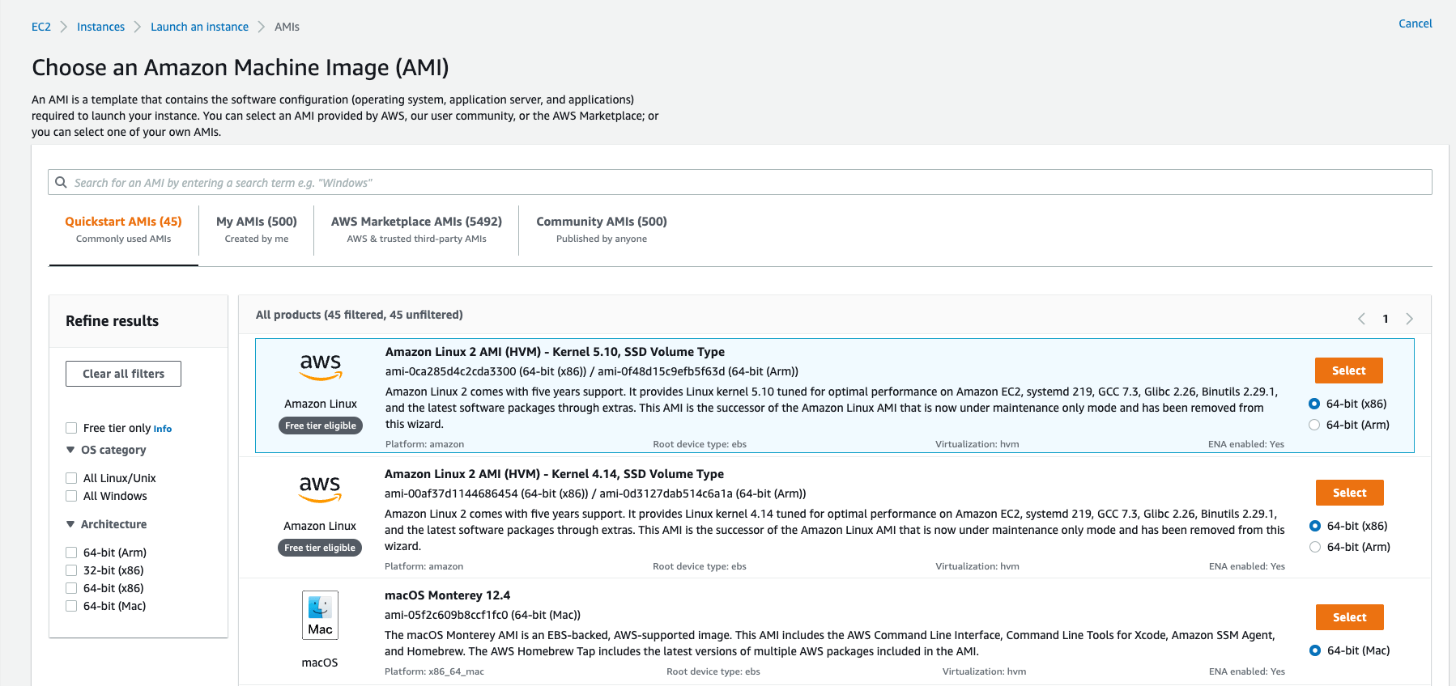Check the 64-bit (Arm) architecture filter

(71, 553)
